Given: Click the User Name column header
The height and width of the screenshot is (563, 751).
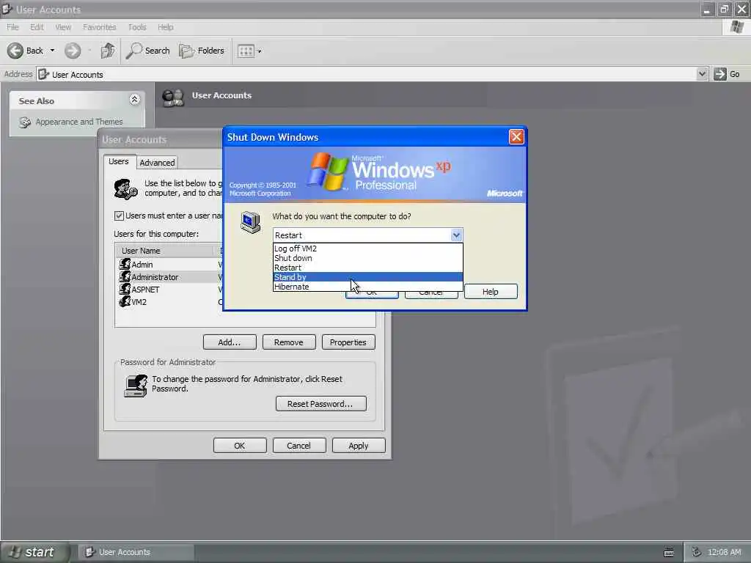Looking at the screenshot, I should [x=164, y=251].
